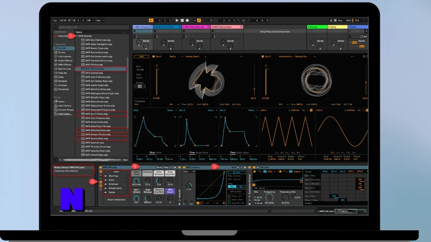Enter Key map mode
The height and width of the screenshot is (242, 431).
340,20
